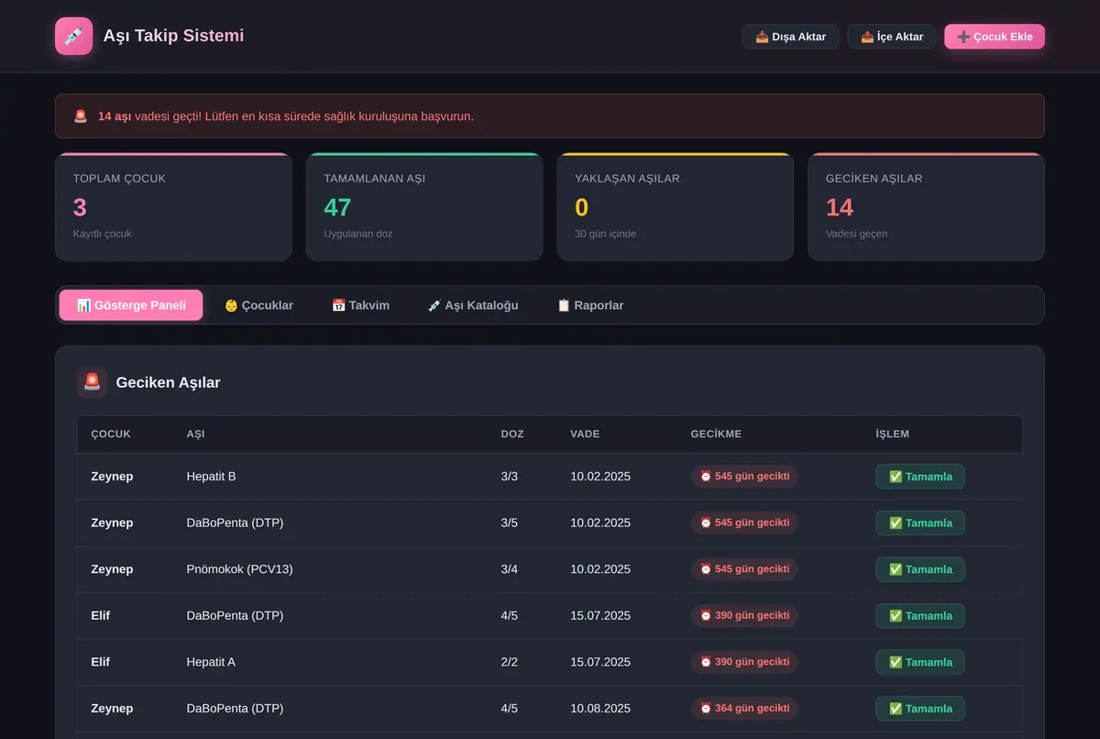The height and width of the screenshot is (739, 1100).
Task: Select the Toplam Çocuk statistic card
Action: coord(173,207)
